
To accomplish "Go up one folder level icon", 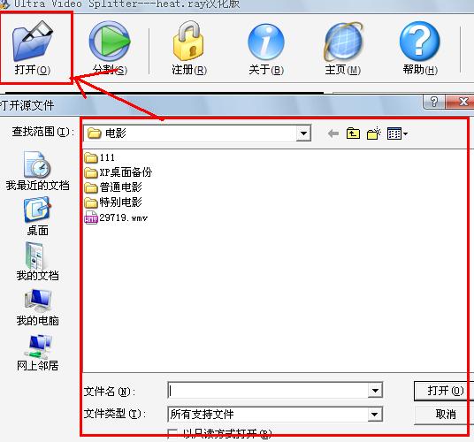I will [x=353, y=133].
